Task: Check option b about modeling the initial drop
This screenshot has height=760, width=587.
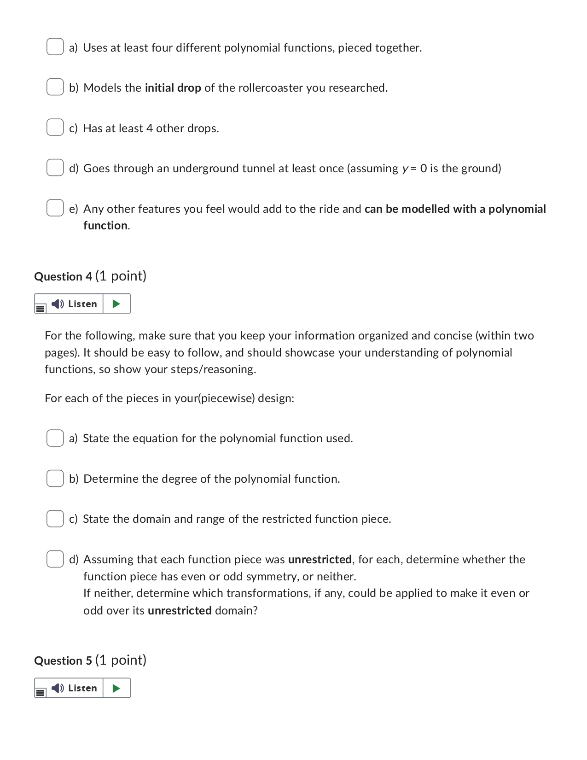Action: click(x=55, y=87)
